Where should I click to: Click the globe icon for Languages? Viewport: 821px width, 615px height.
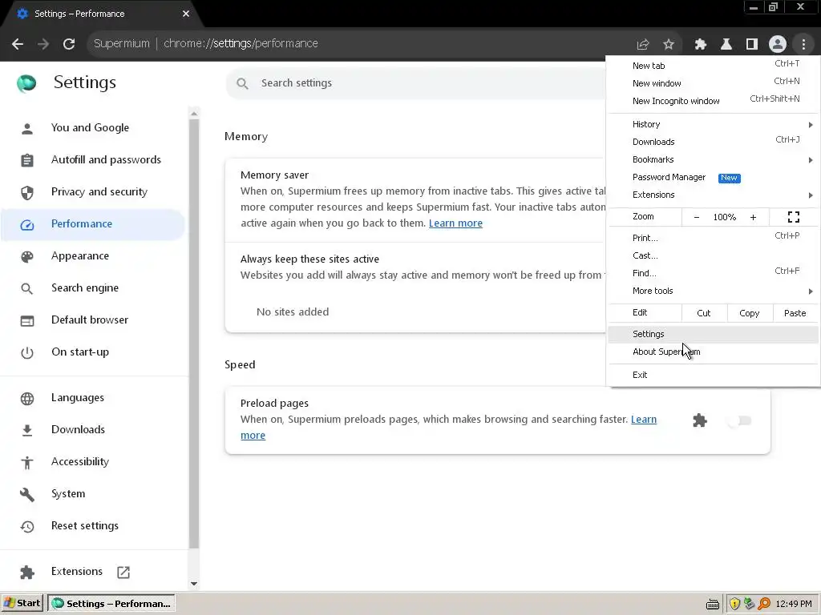tap(27, 399)
